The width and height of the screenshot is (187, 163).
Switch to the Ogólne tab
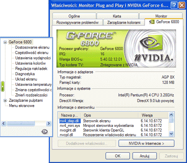coord(74,16)
